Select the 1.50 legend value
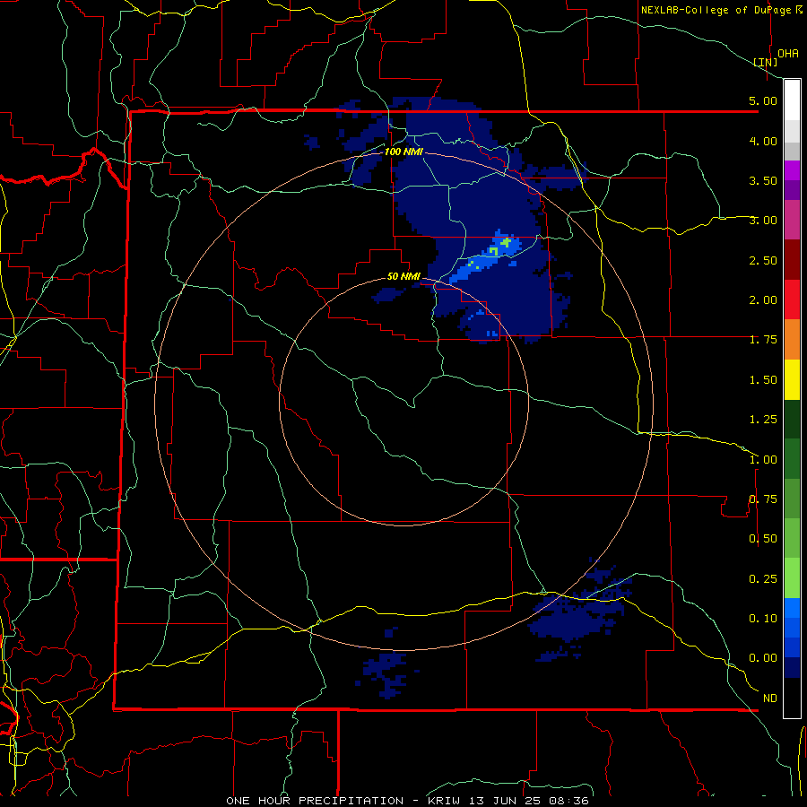The image size is (807, 807). click(763, 380)
